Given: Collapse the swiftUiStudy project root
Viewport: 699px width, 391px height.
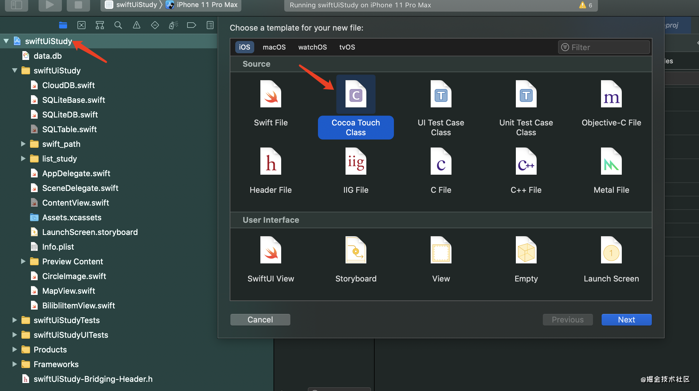Looking at the screenshot, I should click(6, 41).
